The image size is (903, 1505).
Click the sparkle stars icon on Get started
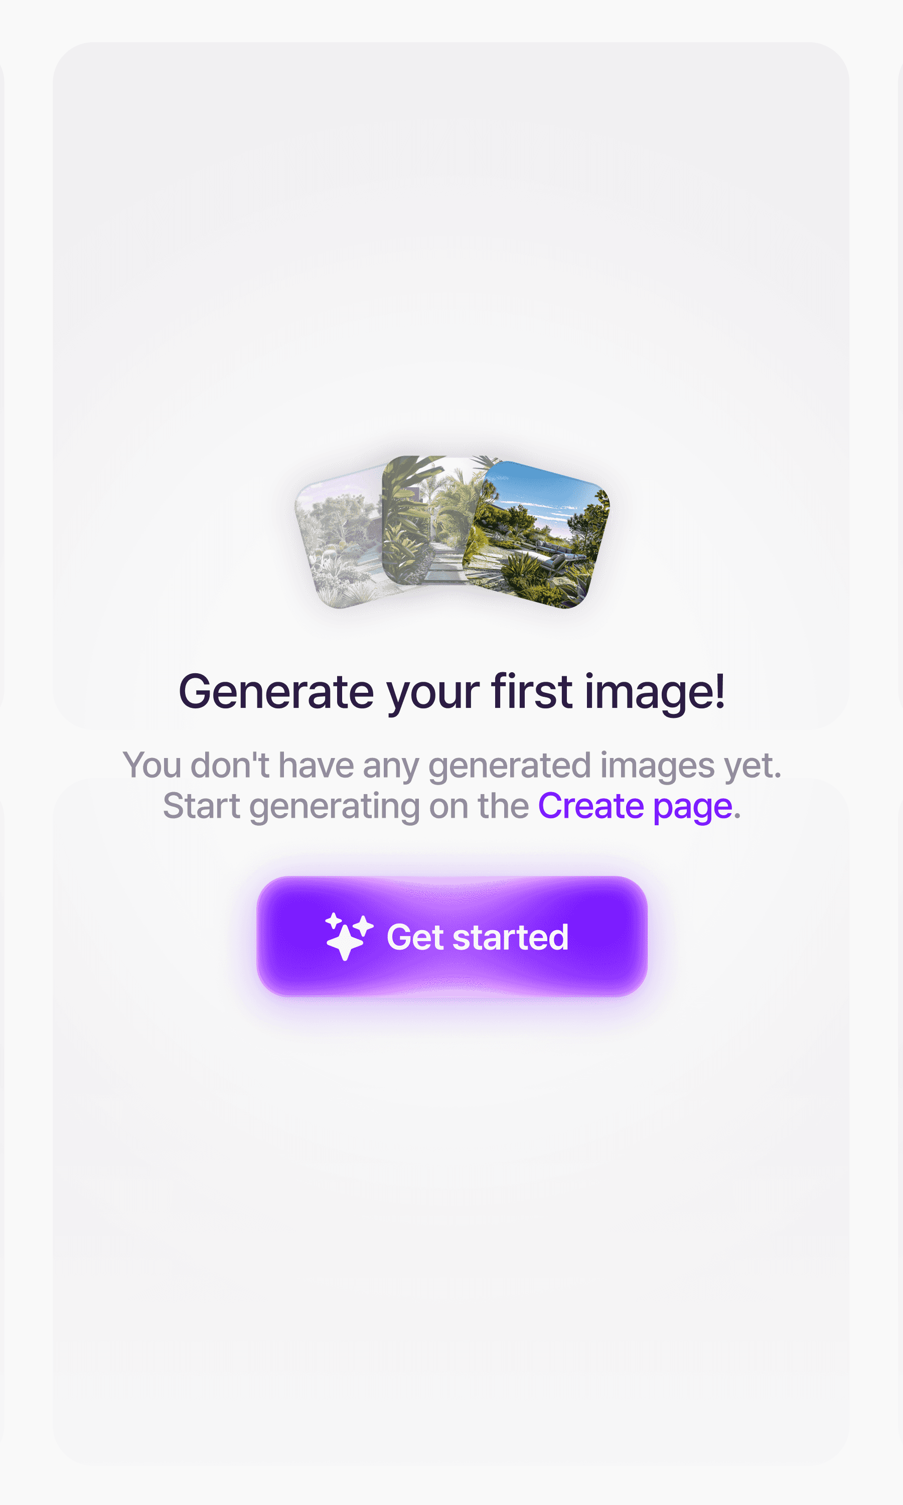349,936
